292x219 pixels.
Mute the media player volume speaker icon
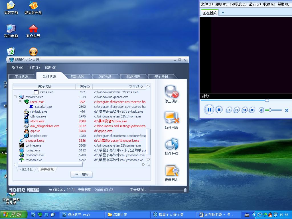pyautogui.click(x=261, y=110)
